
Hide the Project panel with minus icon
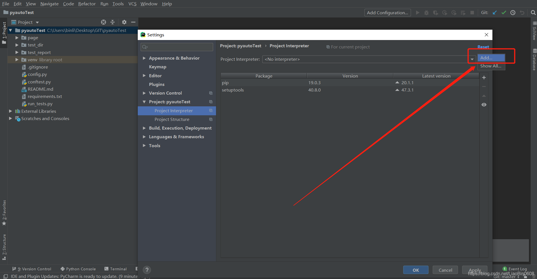pyautogui.click(x=133, y=22)
